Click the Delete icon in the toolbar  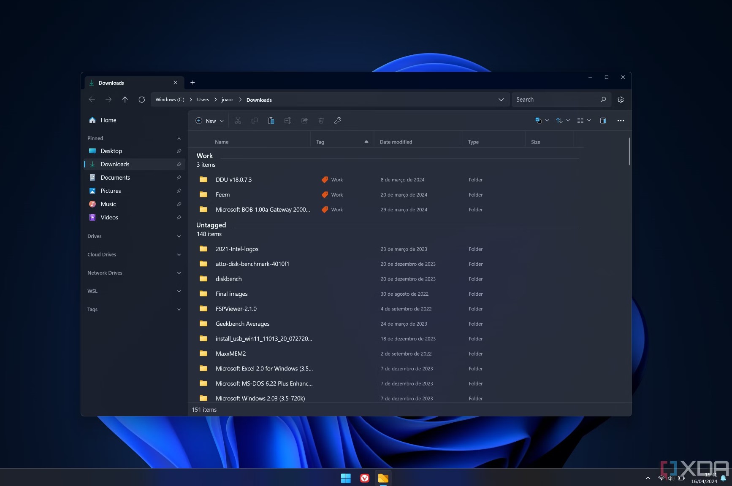point(321,121)
